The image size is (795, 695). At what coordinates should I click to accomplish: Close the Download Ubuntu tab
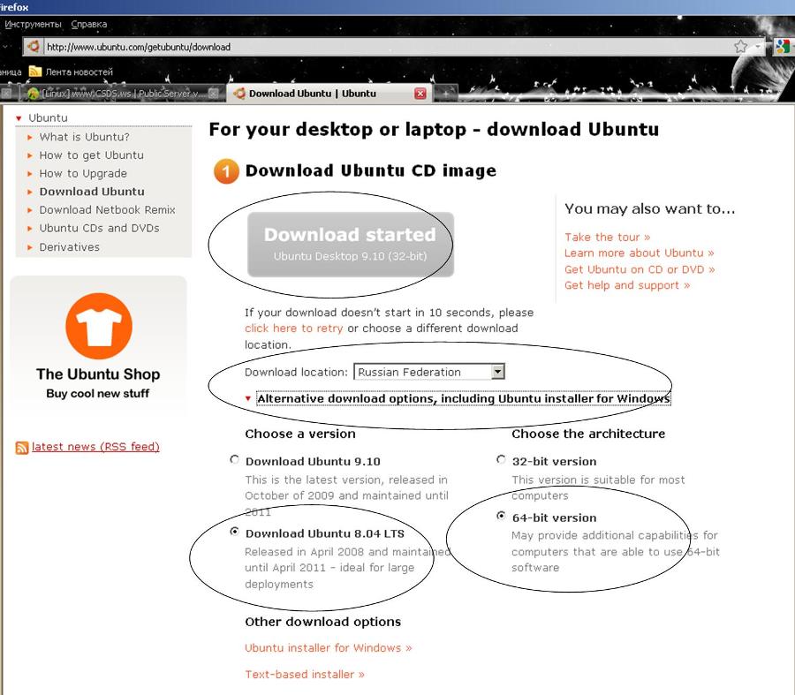(420, 94)
